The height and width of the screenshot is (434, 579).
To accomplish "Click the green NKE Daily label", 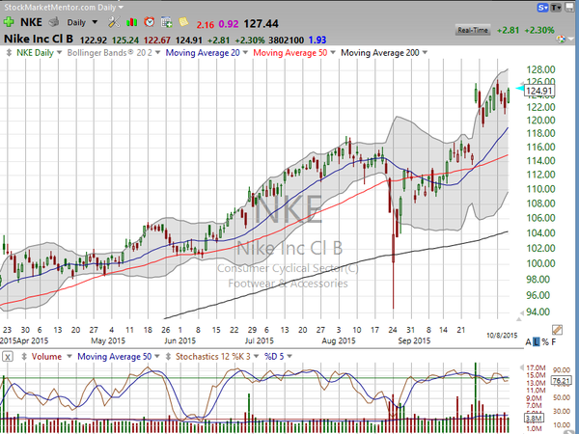I will pyautogui.click(x=35, y=53).
